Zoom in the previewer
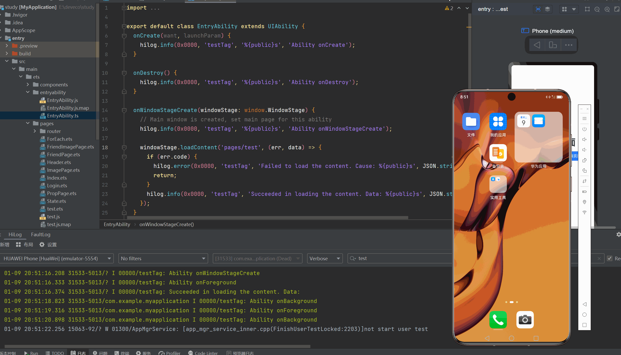Image resolution: width=621 pixels, height=355 pixels. [607, 9]
